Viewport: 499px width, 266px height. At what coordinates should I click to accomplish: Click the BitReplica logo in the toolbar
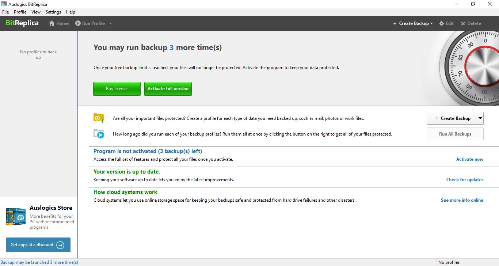tap(22, 23)
